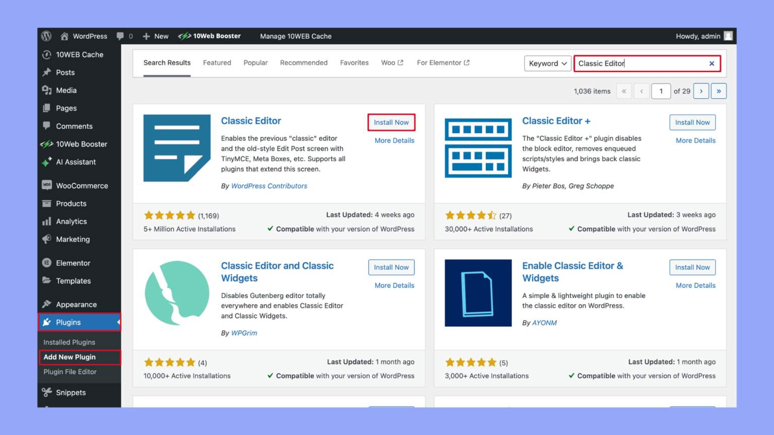Clear the Classic Editor search text
Viewport: 774px width, 435px height.
coord(712,63)
